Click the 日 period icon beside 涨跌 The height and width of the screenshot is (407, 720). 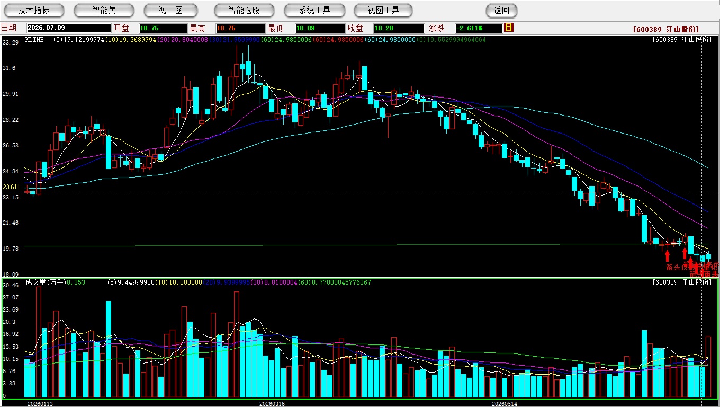pyautogui.click(x=509, y=28)
